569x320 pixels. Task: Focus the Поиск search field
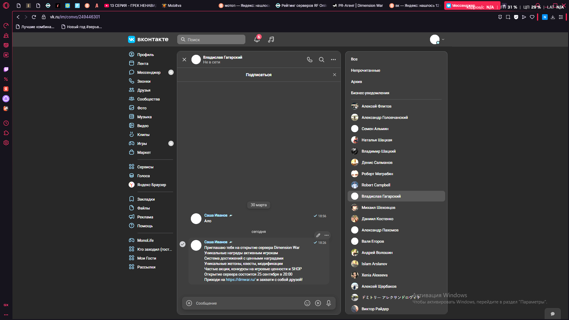pyautogui.click(x=211, y=39)
